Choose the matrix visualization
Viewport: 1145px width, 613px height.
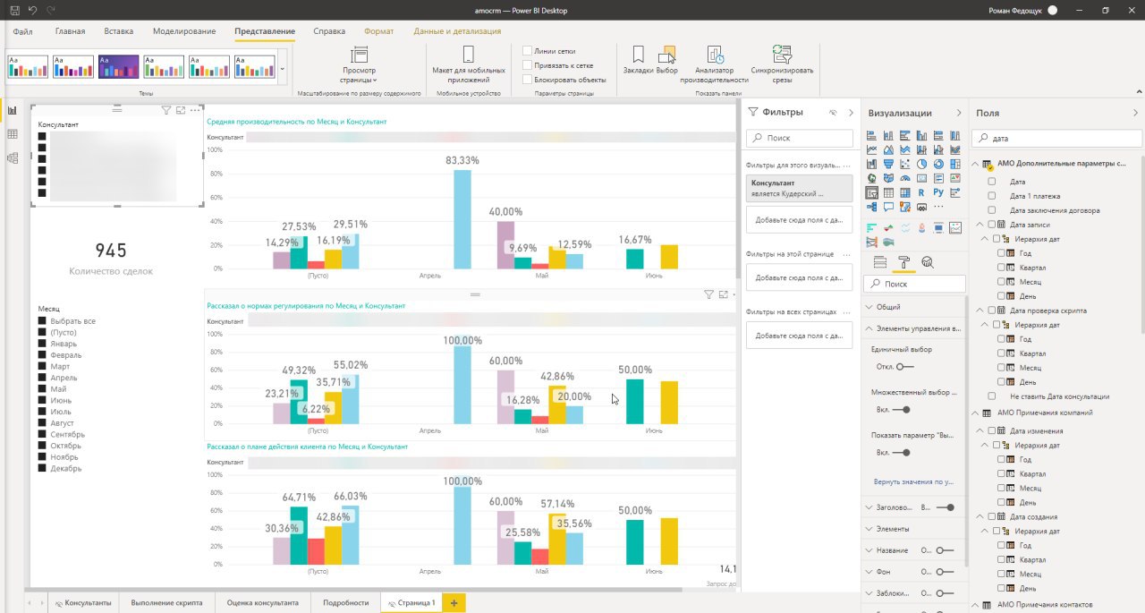(x=904, y=192)
